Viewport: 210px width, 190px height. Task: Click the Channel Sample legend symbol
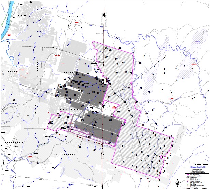tap(187, 187)
